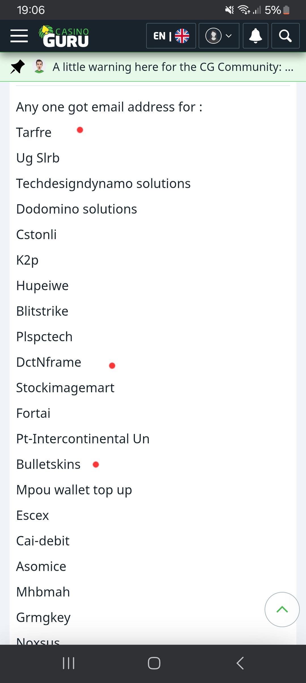Tap the scroll-to-top arrow button
The image size is (306, 683).
282,609
